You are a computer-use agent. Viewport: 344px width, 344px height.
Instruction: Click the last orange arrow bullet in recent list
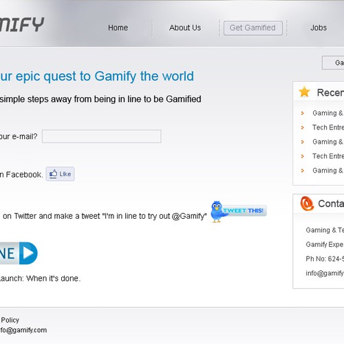click(x=303, y=171)
